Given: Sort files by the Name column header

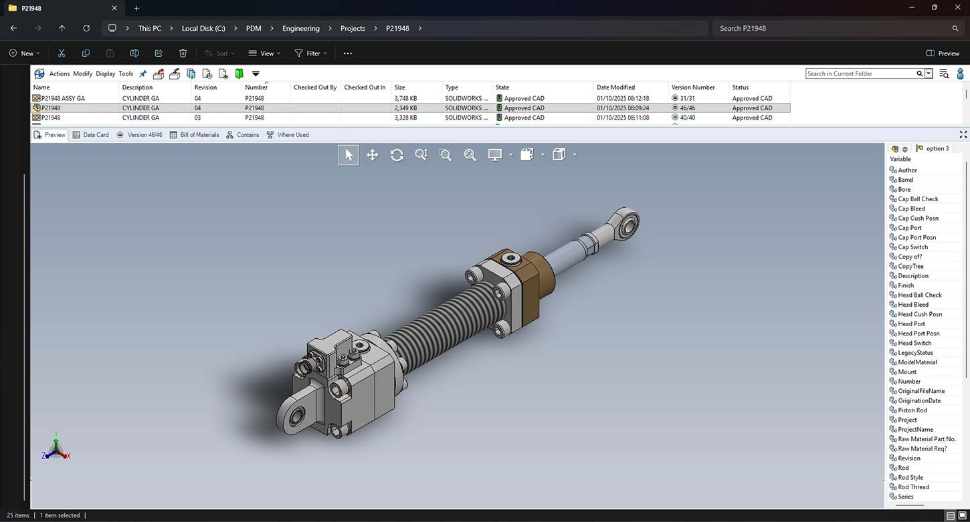Looking at the screenshot, I should [41, 88].
